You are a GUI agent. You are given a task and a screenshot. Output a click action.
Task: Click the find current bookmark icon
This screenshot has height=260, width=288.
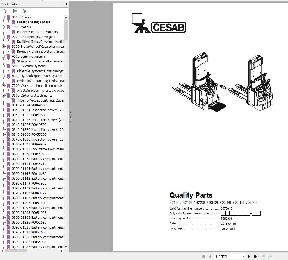pyautogui.click(x=24, y=11)
